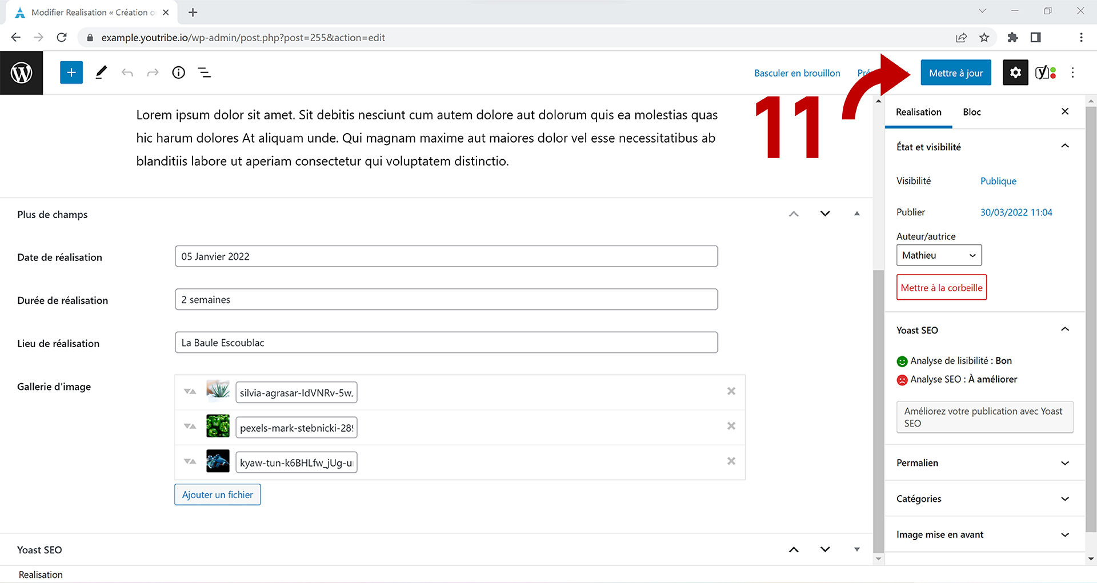The height and width of the screenshot is (583, 1097).
Task: Toggle the settings gear sidebar
Action: pyautogui.click(x=1015, y=73)
